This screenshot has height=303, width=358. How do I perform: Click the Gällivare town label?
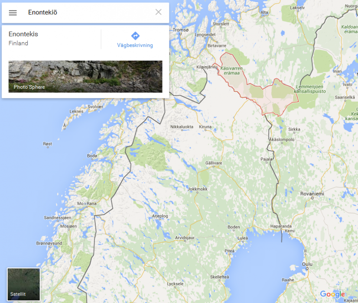coord(214,163)
